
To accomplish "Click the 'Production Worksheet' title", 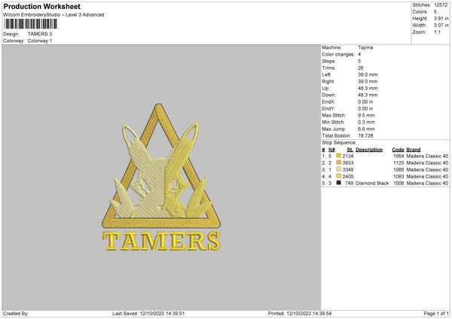I will [x=41, y=6].
